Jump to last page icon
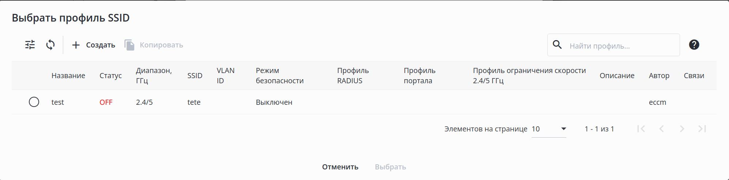729x180 pixels. pos(702,129)
